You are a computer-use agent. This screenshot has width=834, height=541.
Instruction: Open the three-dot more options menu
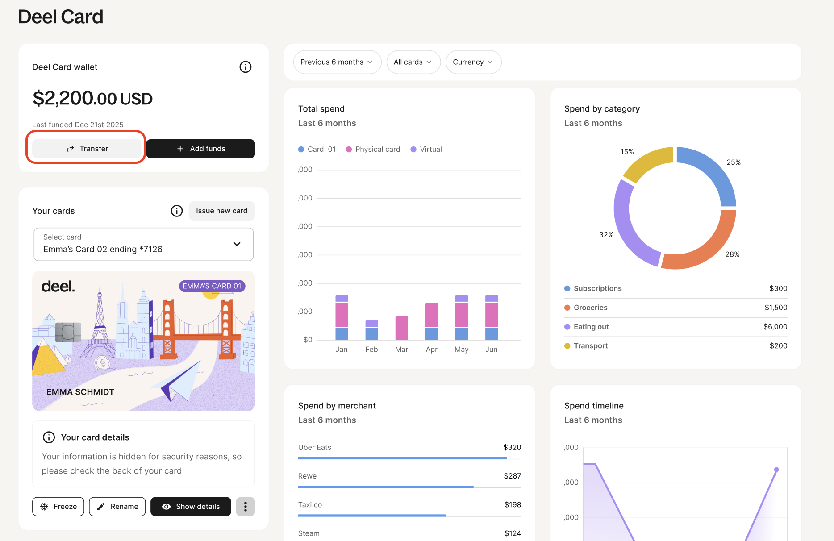point(245,507)
